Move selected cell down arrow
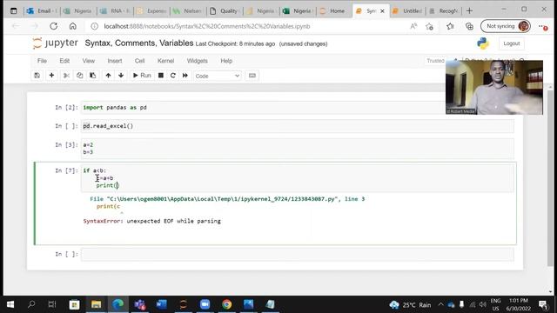Viewport: 557px width, 313px height. pyautogui.click(x=121, y=76)
